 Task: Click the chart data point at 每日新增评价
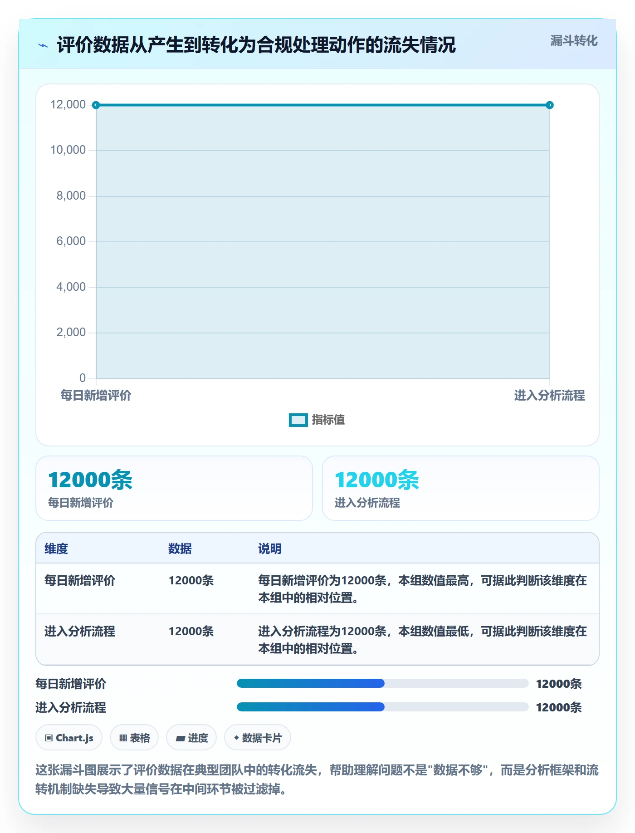coord(96,105)
